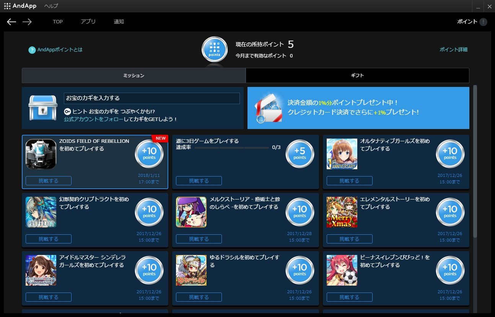Viewport: 495px width, 317px height.
Task: Click the vertical scrollbar of mission list
Action: point(475,161)
